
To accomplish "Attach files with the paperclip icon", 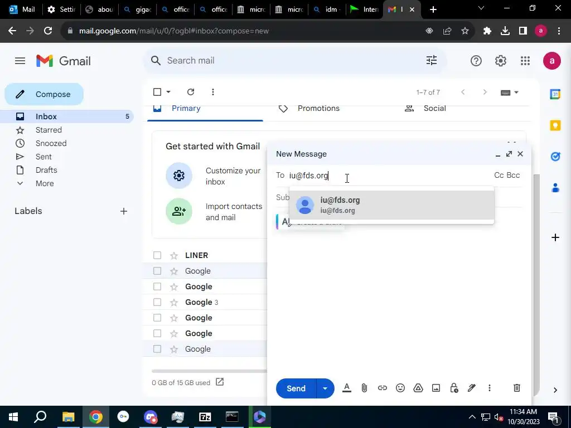I will click(x=364, y=388).
